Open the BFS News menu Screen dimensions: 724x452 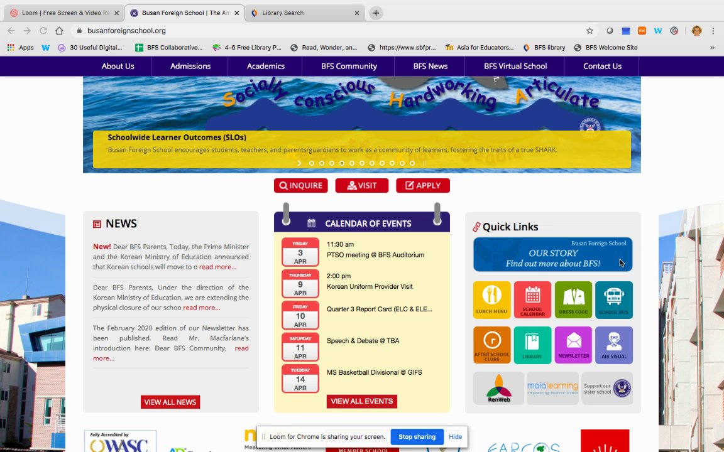[x=431, y=67]
